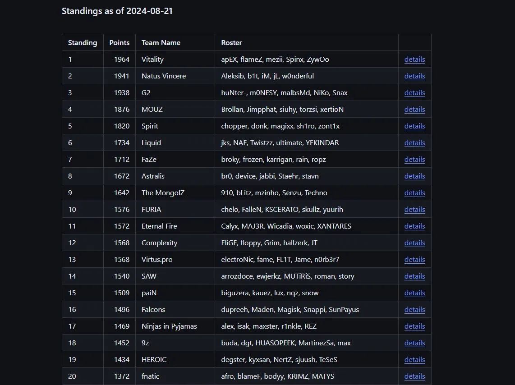Click details link for SAW
This screenshot has width=515, height=385.
(414, 276)
